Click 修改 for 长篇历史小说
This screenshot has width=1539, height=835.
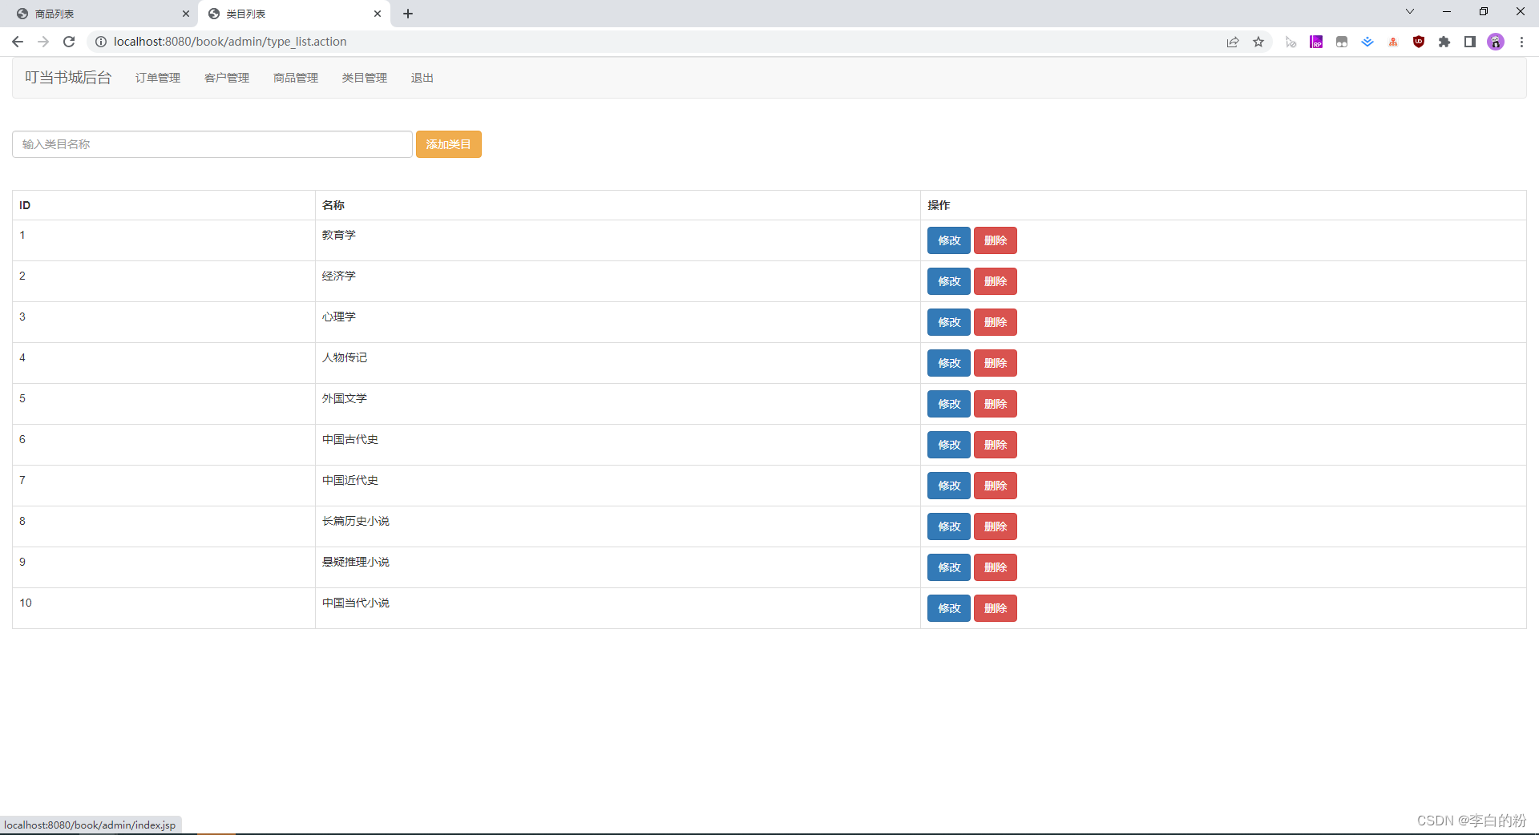point(949,526)
